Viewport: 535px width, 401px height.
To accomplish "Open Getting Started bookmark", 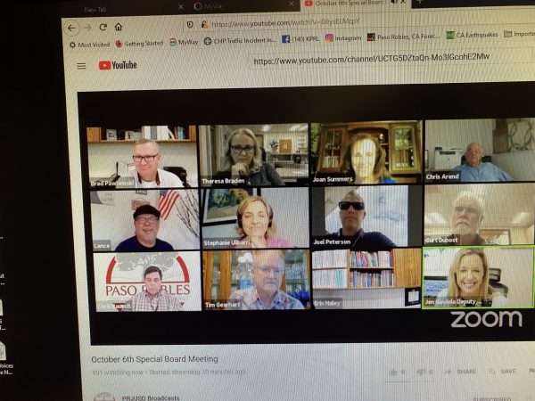I will pyautogui.click(x=141, y=42).
